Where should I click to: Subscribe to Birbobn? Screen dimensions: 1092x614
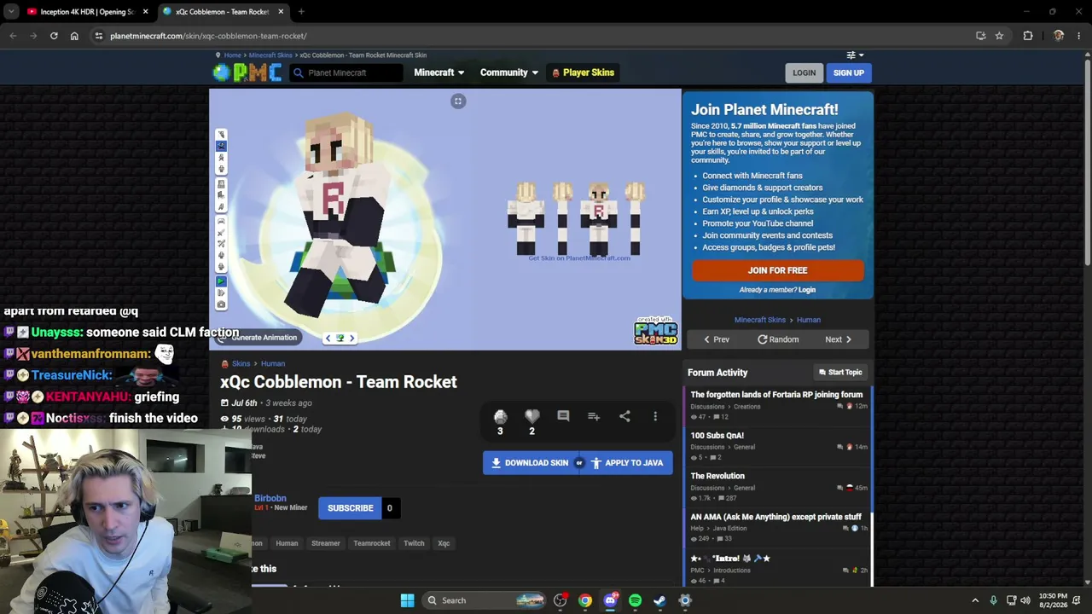pyautogui.click(x=350, y=508)
